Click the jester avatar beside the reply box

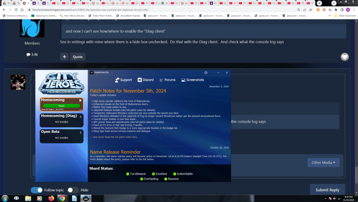coord(18,82)
